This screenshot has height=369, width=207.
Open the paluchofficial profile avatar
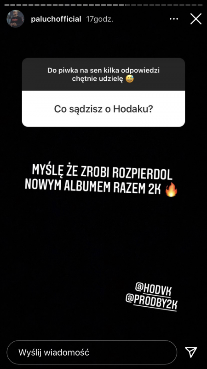click(x=15, y=19)
